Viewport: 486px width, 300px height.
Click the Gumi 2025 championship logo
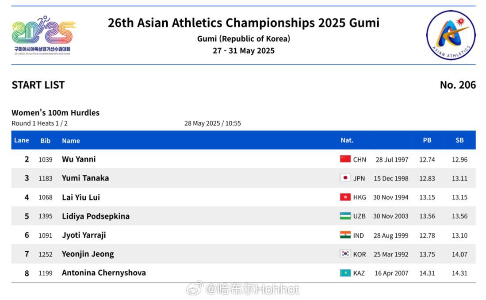[x=43, y=35]
